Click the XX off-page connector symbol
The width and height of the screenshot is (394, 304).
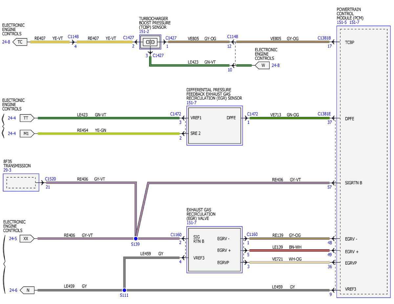[x=27, y=238]
